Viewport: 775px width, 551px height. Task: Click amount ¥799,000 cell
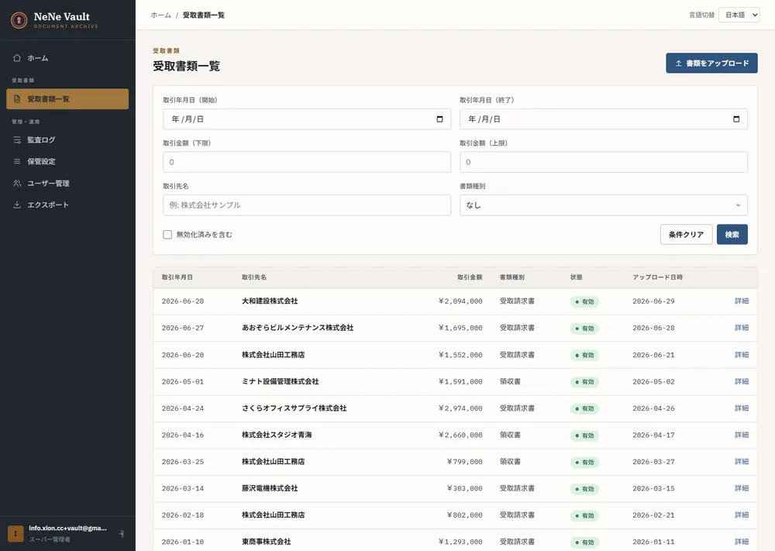[464, 462]
